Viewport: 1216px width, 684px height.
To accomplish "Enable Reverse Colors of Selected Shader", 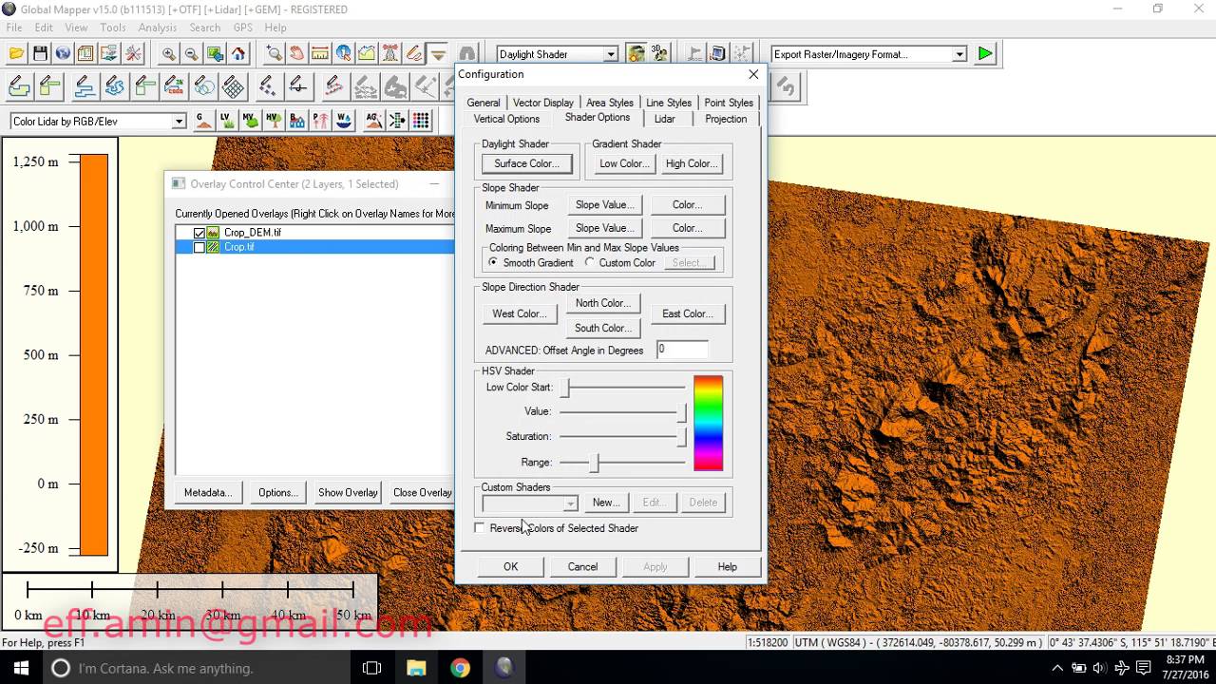I will (x=480, y=528).
